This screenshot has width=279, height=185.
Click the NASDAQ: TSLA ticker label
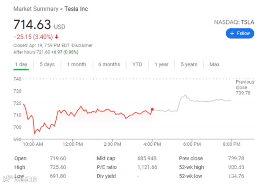click(x=234, y=22)
